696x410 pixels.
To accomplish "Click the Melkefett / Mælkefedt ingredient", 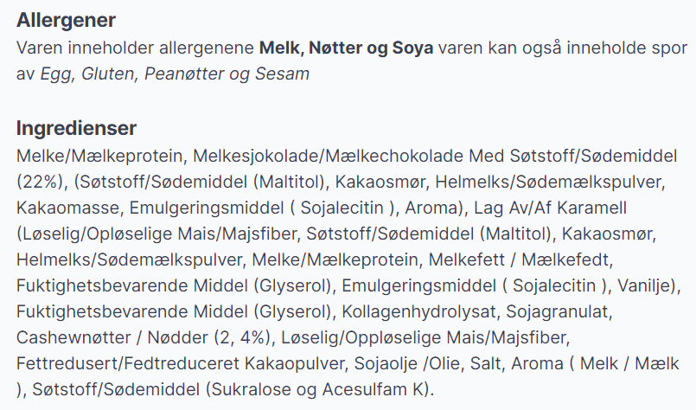I will (520, 259).
